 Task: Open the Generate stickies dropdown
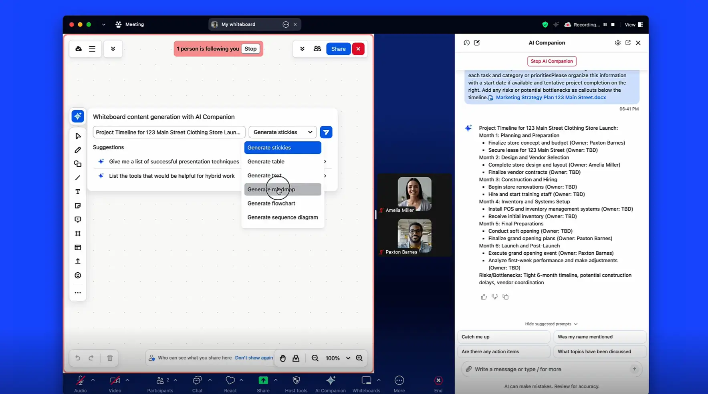[x=282, y=132]
